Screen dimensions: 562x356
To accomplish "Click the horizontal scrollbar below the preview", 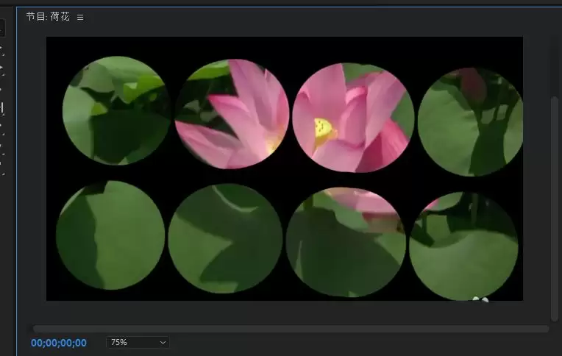I will coord(291,329).
